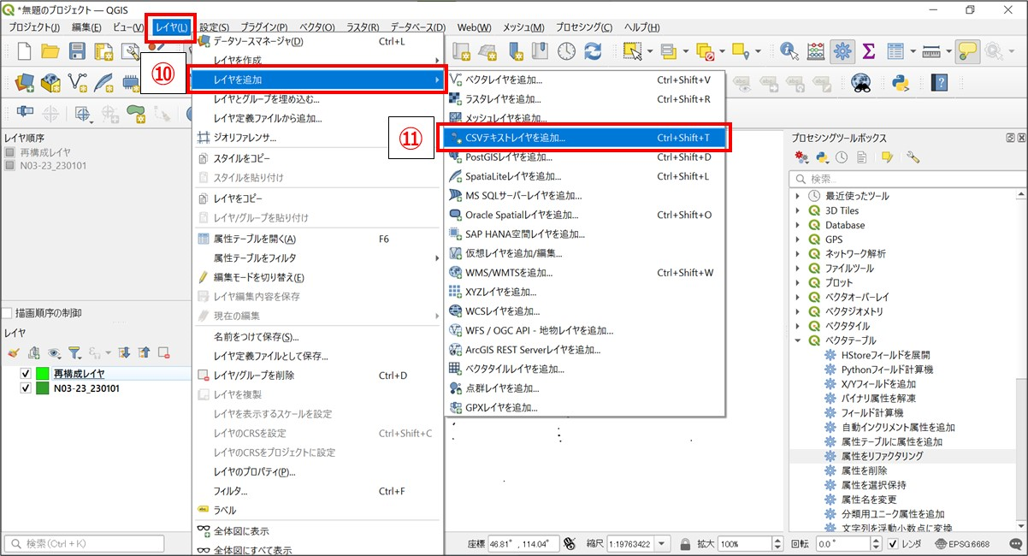The width and height of the screenshot is (1028, 556).
Task: Click the locator search bar (Ctrl+K)
Action: (85, 544)
